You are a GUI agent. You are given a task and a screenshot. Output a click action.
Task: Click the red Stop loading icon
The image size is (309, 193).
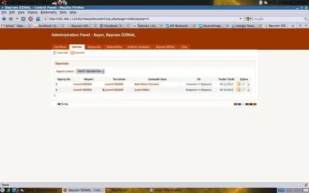click(x=30, y=19)
